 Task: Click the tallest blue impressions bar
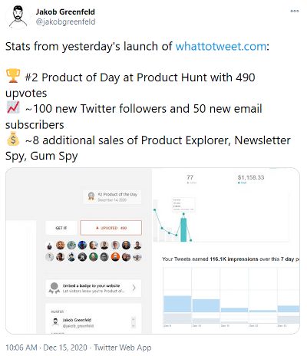tap(177, 304)
